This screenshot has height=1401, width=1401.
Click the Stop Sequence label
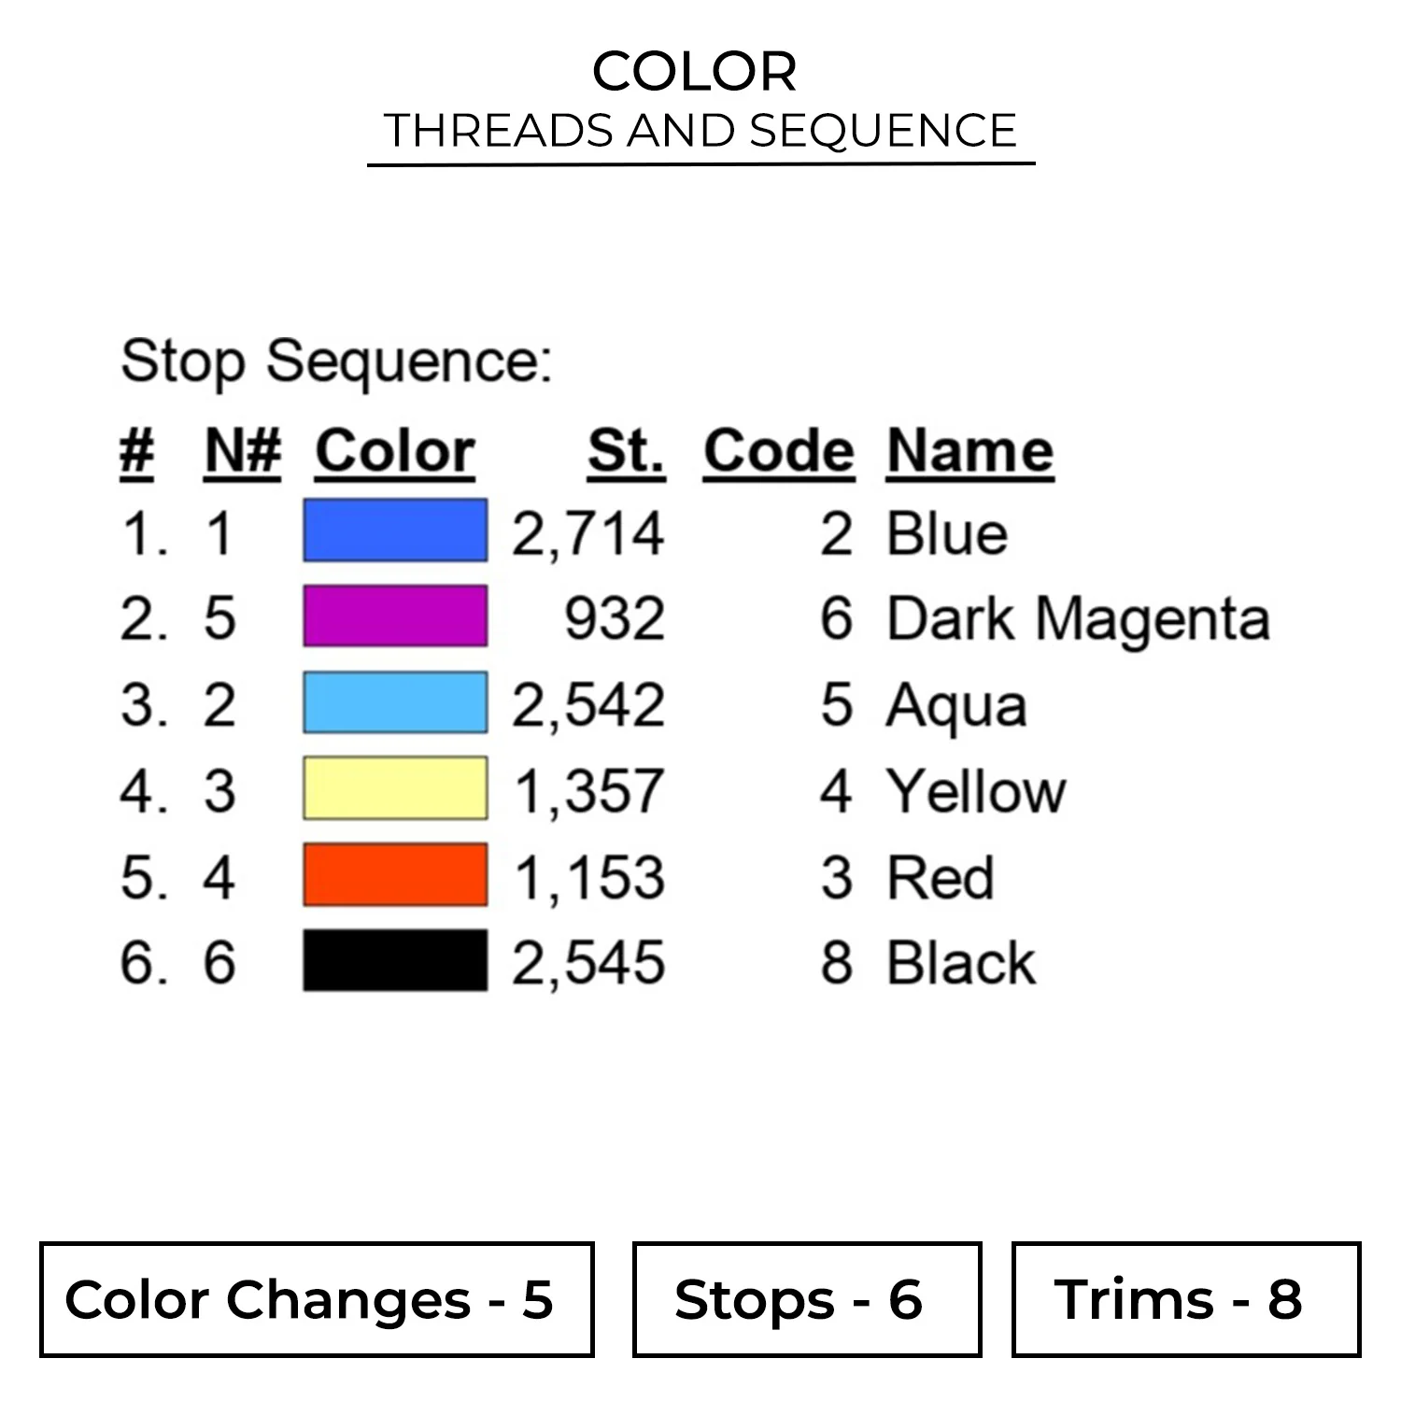pos(336,361)
